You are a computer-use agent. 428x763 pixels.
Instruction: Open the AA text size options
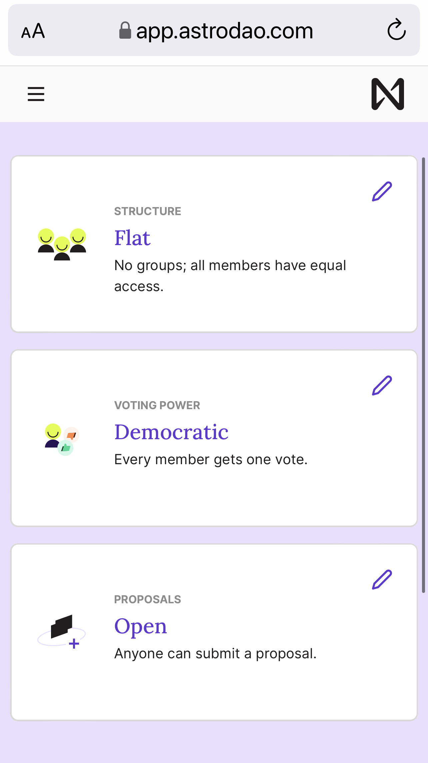(33, 31)
